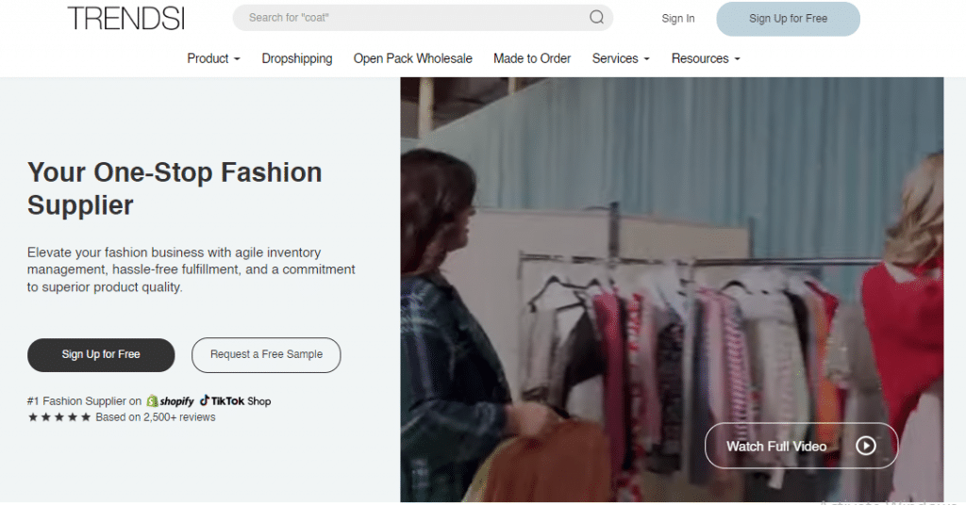Screen dimensions: 966x505
Task: Open the Open Pack Wholesale page
Action: coord(412,58)
